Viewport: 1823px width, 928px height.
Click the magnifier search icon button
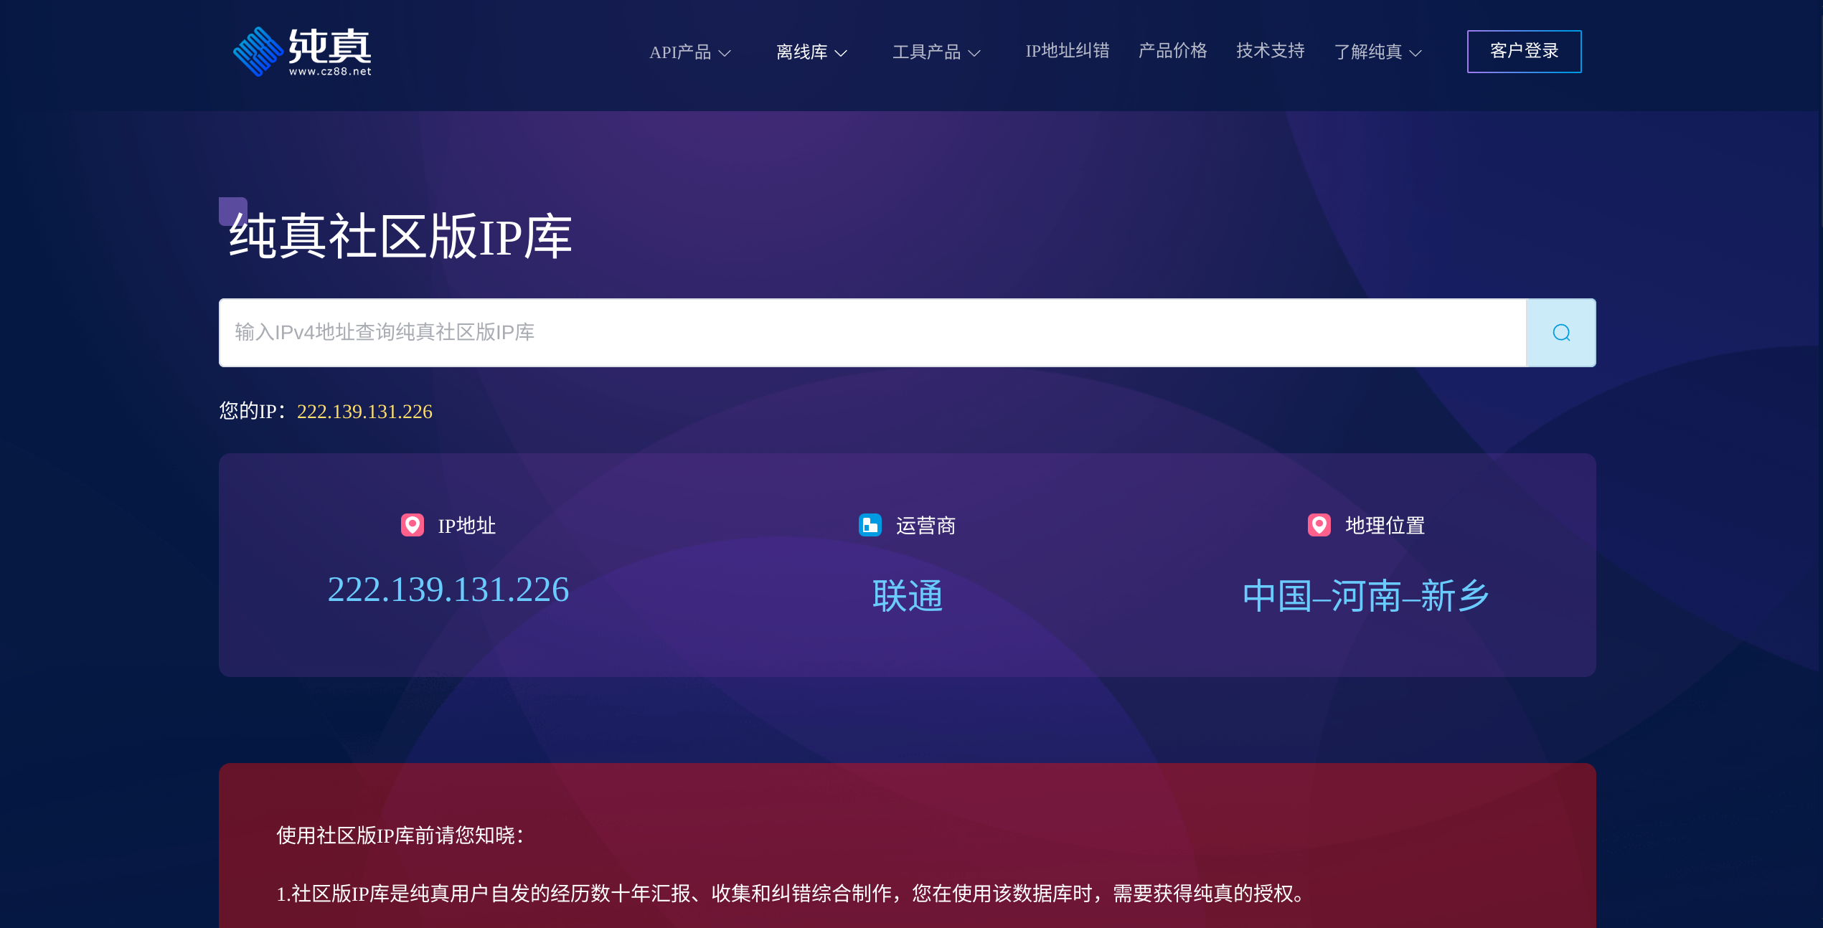coord(1560,333)
